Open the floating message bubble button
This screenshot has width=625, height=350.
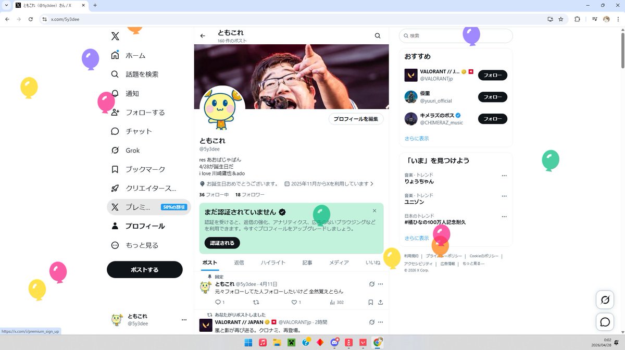[604, 322]
